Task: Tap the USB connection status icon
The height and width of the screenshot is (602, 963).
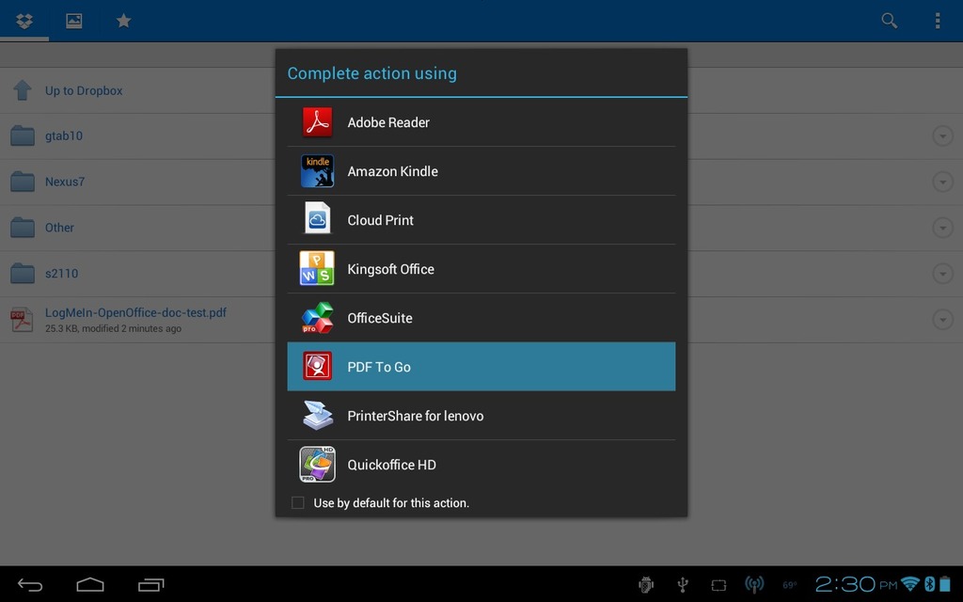Action: tap(683, 585)
